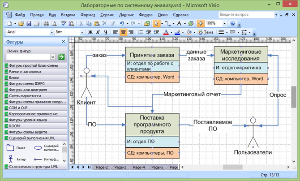Open the Правка menu
300x181 pixels.
pyautogui.click(x=37, y=15)
